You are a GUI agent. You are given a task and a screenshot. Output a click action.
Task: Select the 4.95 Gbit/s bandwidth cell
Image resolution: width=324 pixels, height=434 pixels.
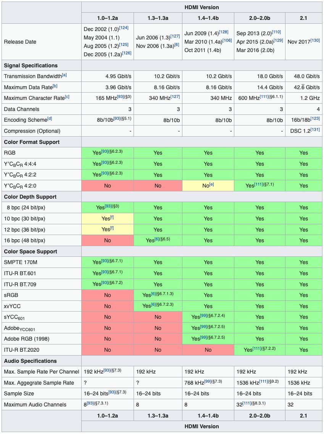(x=108, y=77)
